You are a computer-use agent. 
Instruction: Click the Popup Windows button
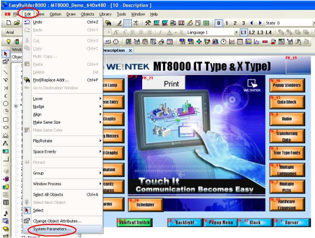(287, 85)
